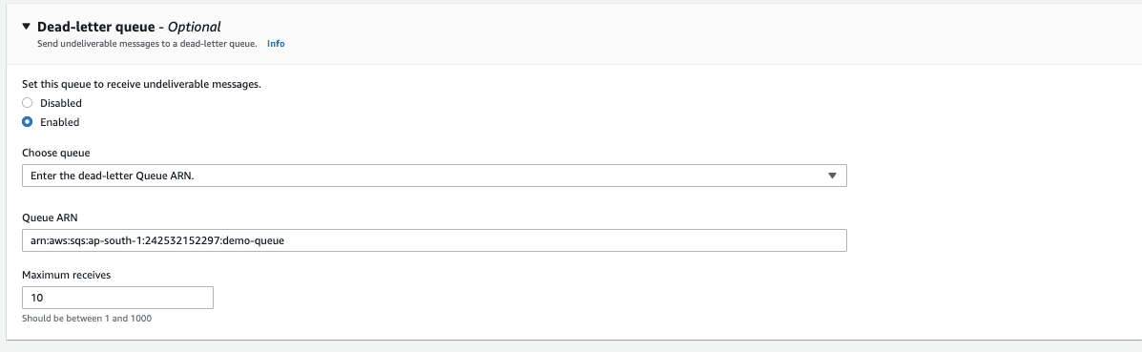Click the "Dead-letter queue" heading text
Screen dimensions: 1142x352
tap(96, 27)
